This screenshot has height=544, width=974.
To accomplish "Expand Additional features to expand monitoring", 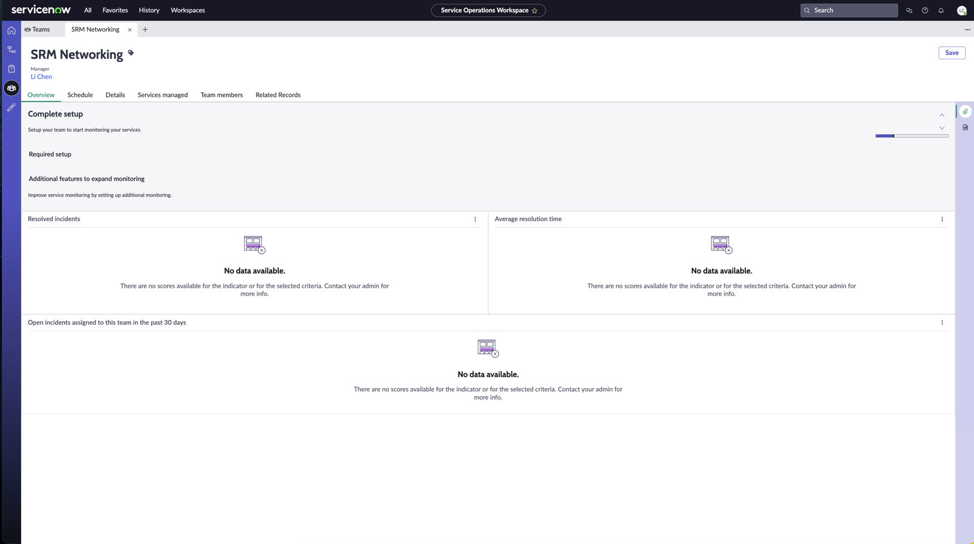I will click(x=86, y=179).
